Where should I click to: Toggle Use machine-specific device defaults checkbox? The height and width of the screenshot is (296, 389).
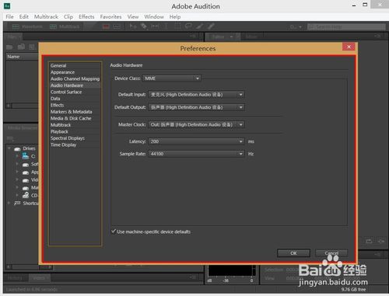[114, 232]
